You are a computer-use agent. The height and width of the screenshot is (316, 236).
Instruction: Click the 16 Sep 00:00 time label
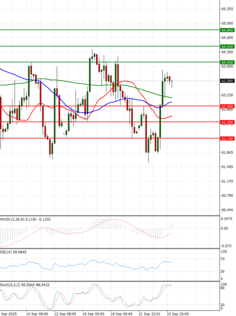point(93,314)
